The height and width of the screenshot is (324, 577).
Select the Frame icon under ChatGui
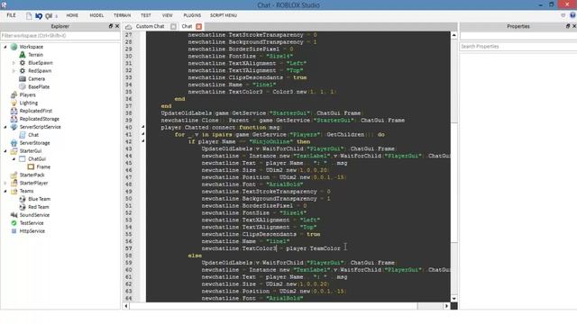[31, 167]
